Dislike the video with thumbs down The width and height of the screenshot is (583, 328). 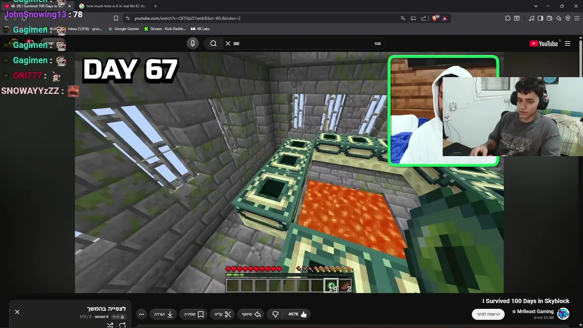tap(275, 314)
